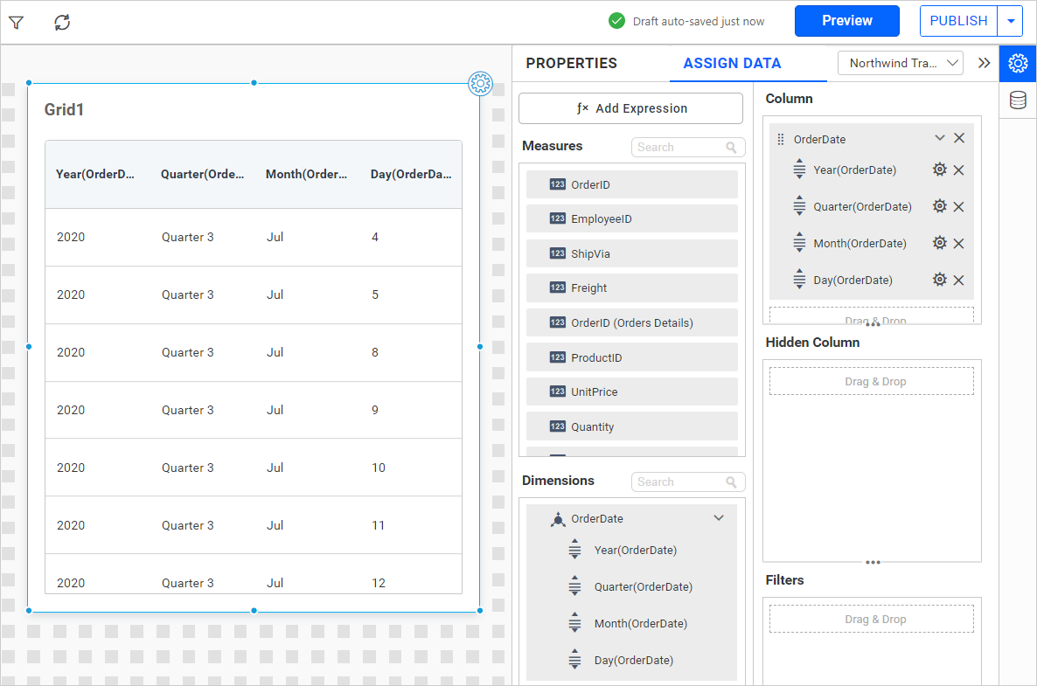Open the Publish dropdown arrow
The image size is (1037, 686).
point(1011,21)
